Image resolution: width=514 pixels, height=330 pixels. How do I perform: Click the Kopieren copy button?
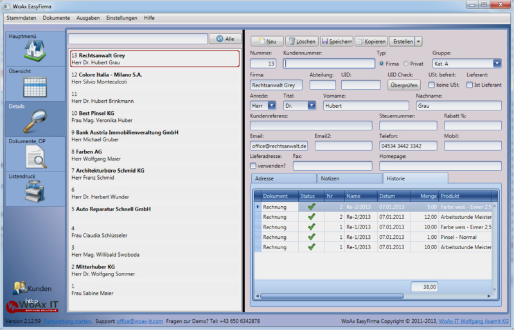(x=371, y=41)
